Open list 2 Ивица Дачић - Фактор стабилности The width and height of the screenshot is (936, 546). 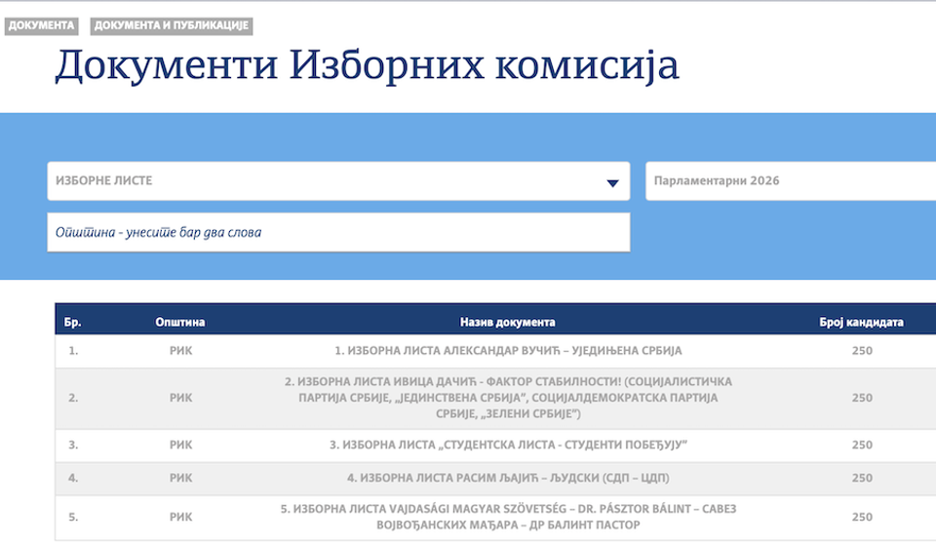tap(508, 398)
